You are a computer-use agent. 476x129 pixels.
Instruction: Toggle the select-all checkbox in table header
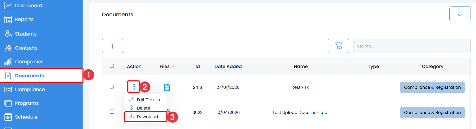click(x=112, y=66)
